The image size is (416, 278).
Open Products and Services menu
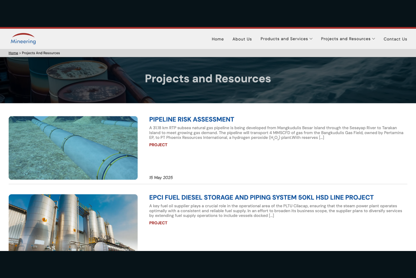tap(284, 39)
